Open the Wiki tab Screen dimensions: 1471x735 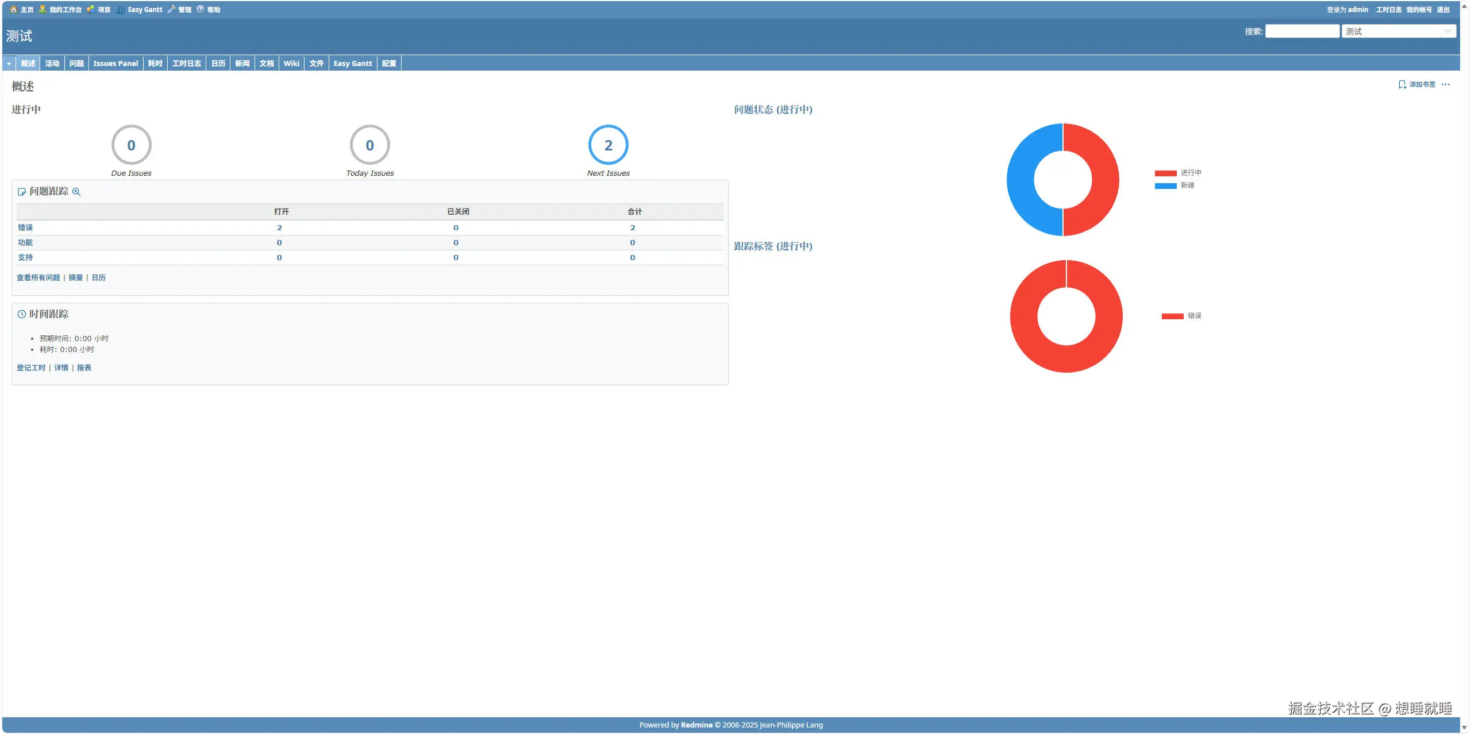[x=291, y=63]
